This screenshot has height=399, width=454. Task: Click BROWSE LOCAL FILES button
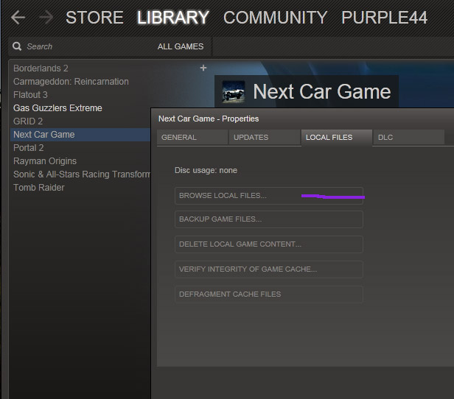[269, 196]
